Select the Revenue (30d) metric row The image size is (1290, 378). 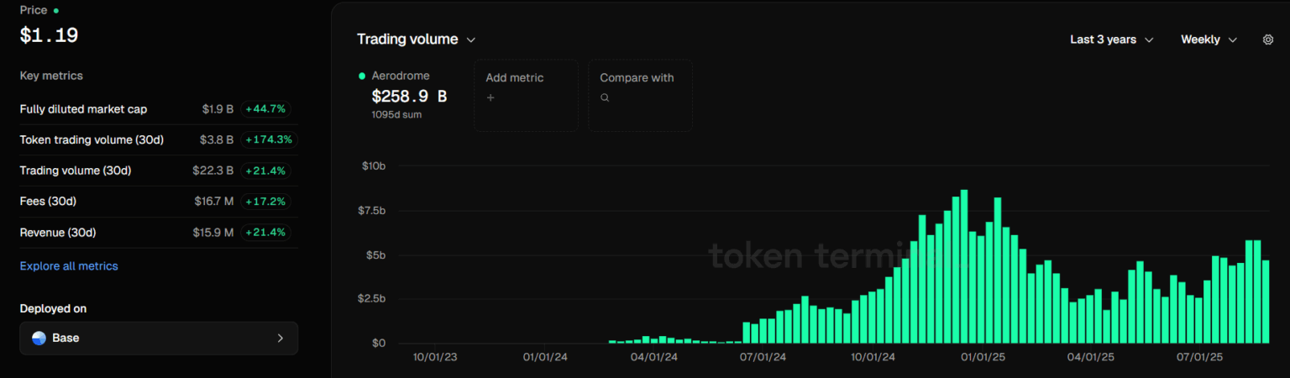click(159, 233)
